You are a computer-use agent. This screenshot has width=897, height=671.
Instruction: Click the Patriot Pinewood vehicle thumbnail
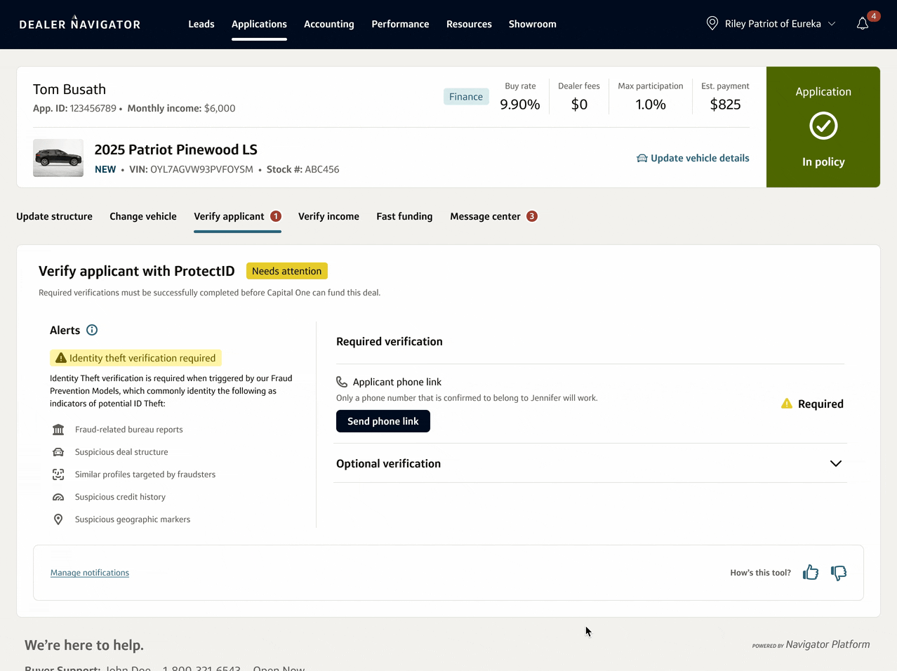click(x=58, y=158)
